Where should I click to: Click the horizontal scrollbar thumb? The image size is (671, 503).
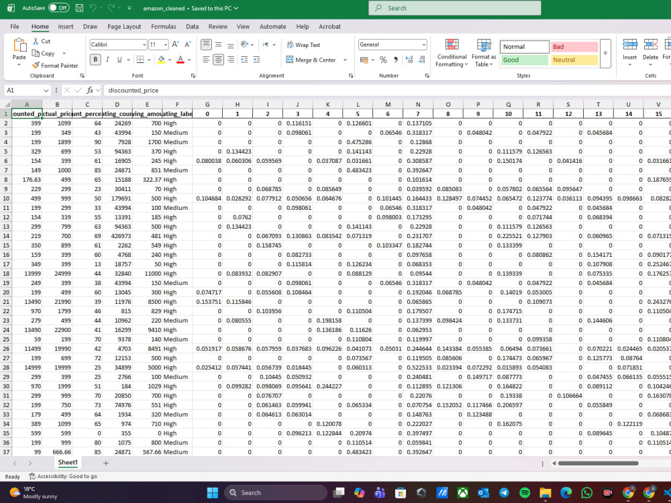[x=599, y=463]
